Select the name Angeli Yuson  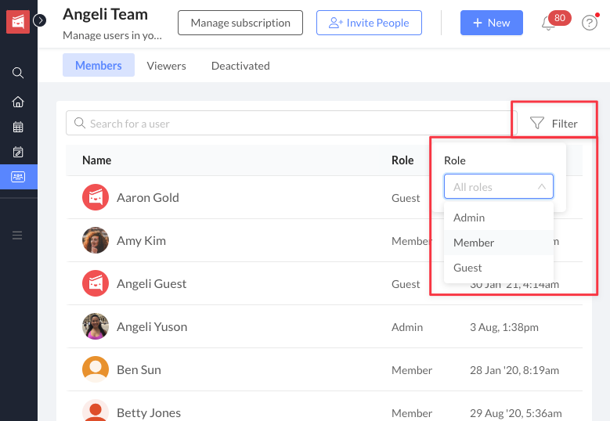(x=152, y=326)
